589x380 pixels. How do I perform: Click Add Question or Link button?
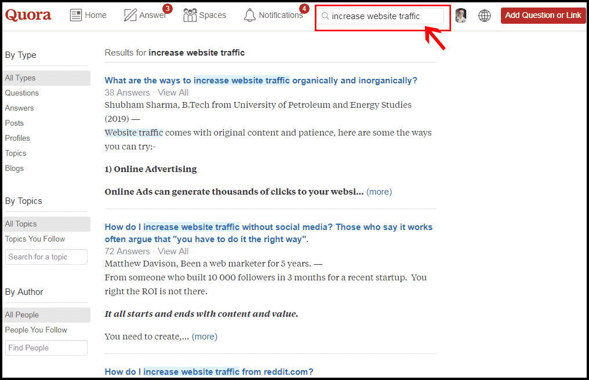(x=543, y=16)
